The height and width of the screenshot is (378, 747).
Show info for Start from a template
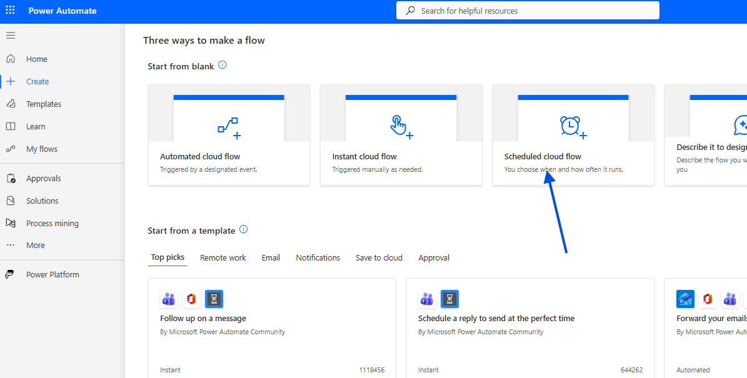click(244, 229)
